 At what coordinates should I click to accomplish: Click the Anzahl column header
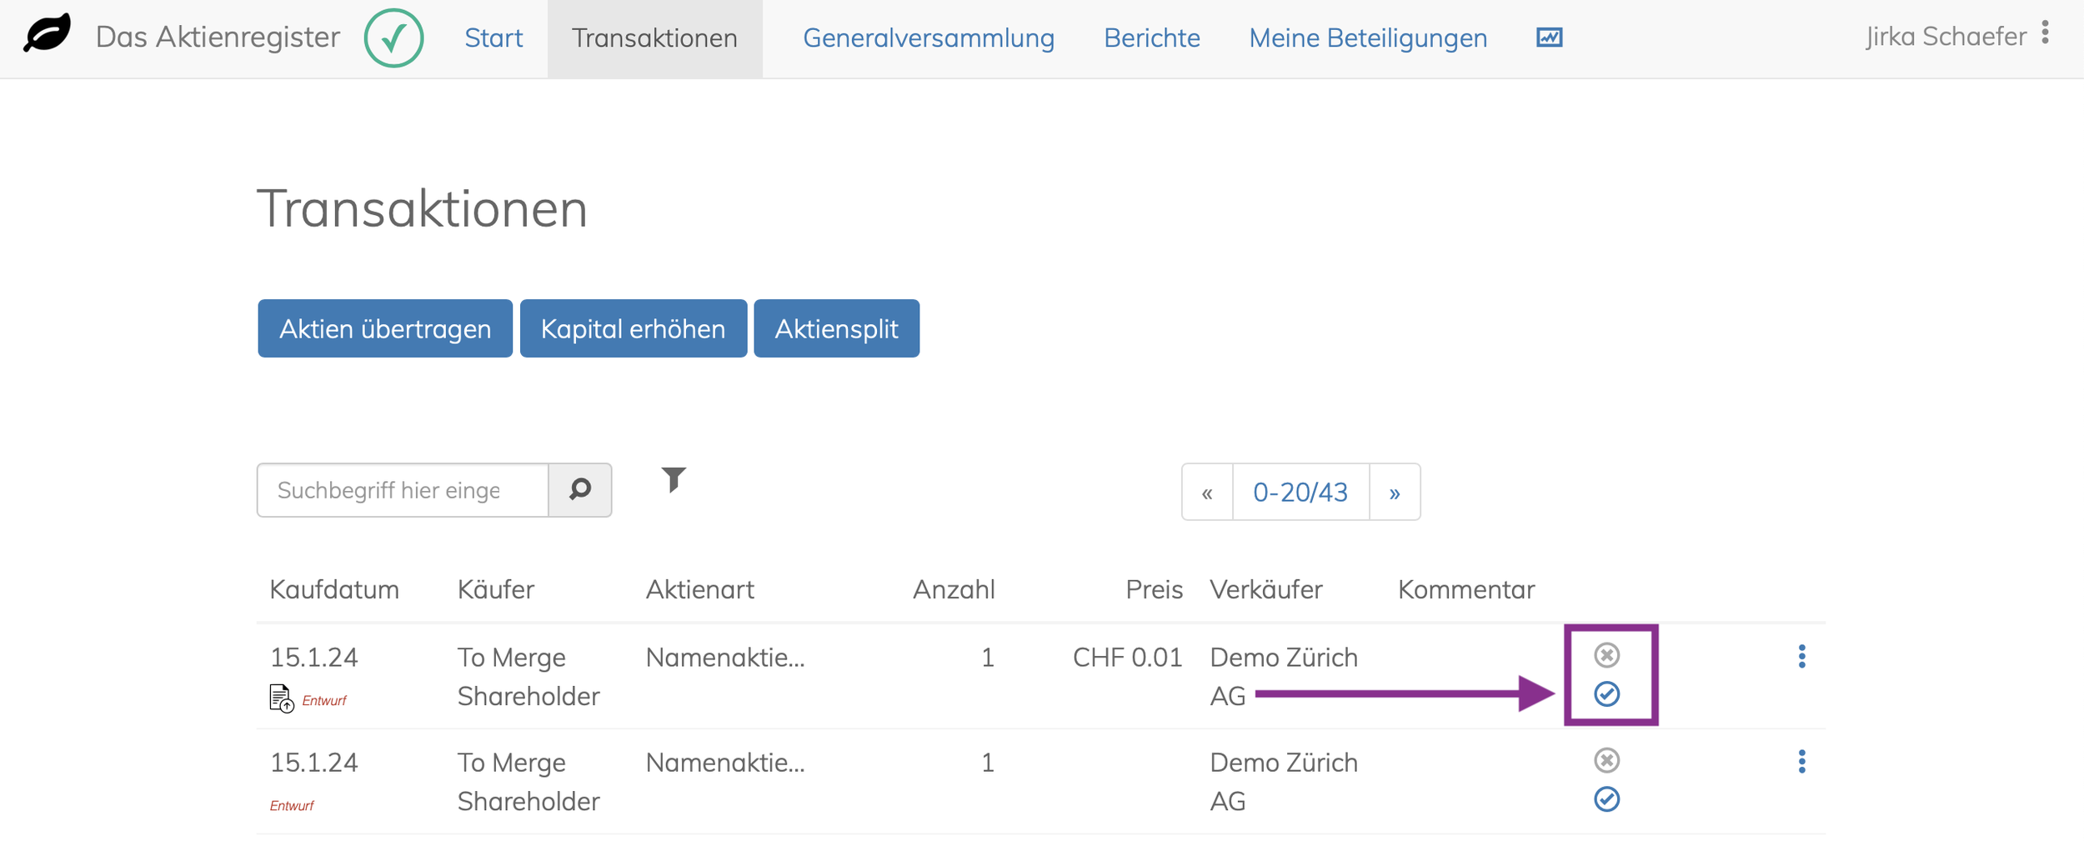click(954, 589)
